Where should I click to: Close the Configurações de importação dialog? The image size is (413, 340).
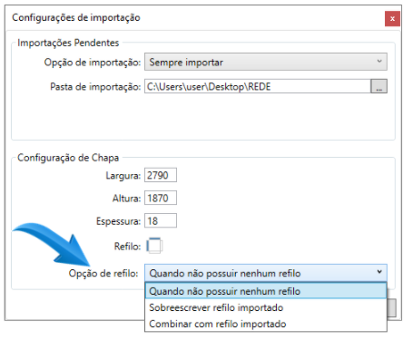(392, 19)
